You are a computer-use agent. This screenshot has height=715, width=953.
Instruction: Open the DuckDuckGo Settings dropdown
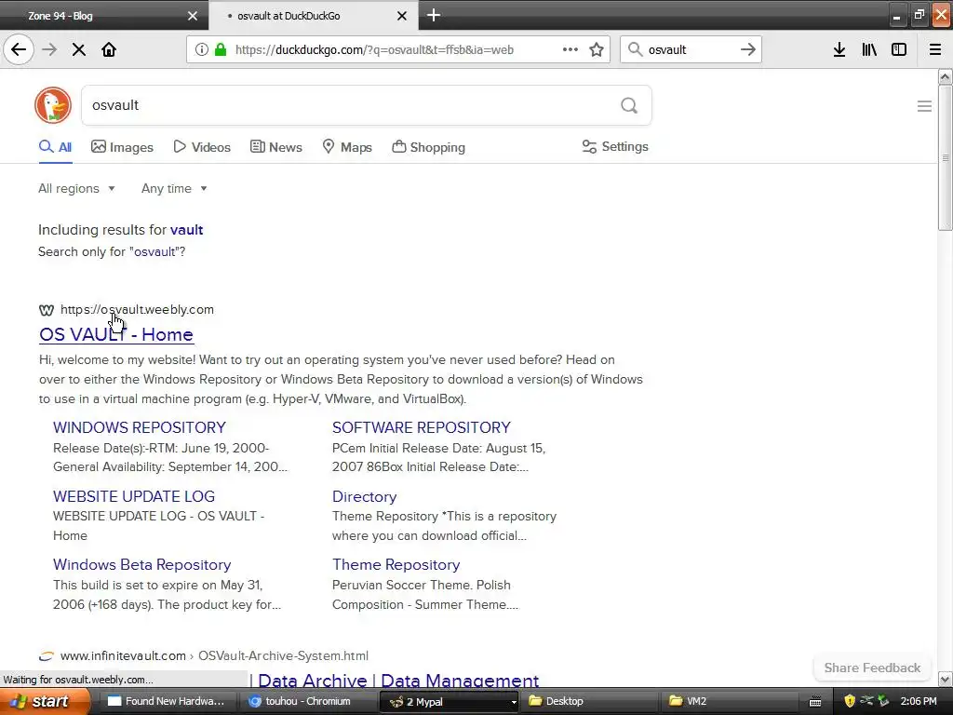pos(615,146)
